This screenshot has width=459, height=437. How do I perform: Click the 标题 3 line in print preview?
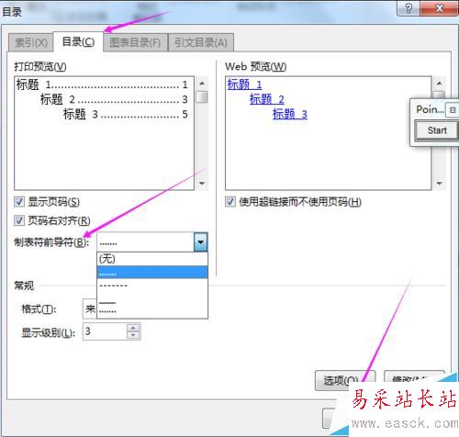point(126,114)
